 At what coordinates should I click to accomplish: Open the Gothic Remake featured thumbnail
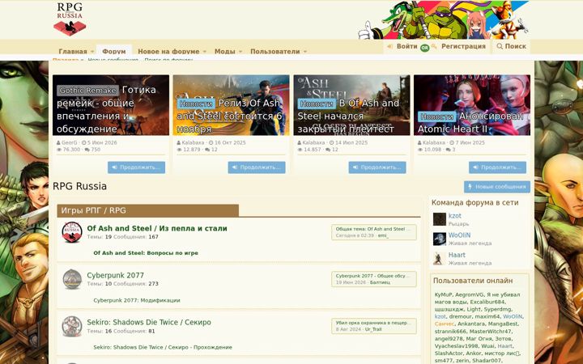[111, 105]
